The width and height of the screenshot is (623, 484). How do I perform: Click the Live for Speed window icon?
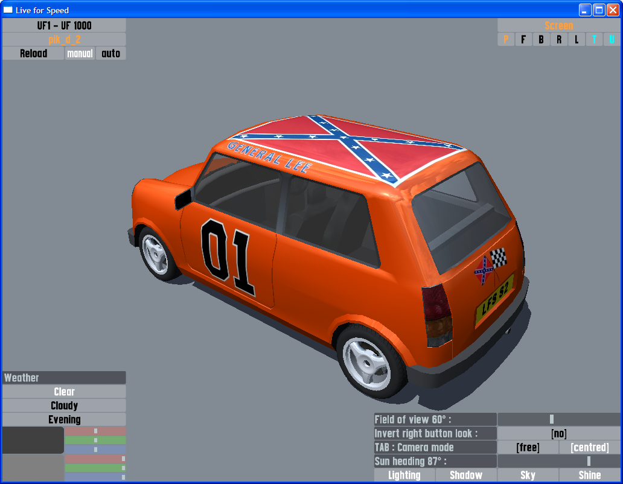[x=8, y=10]
